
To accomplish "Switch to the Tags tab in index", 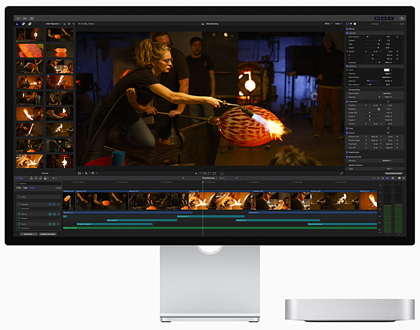I will 25,188.
